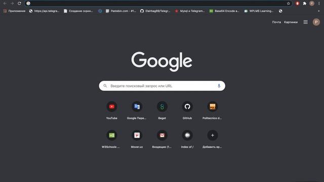The width and height of the screenshot is (324, 182).
Task: Open Chrome's three-dot menu
Action: pyautogui.click(x=319, y=4)
